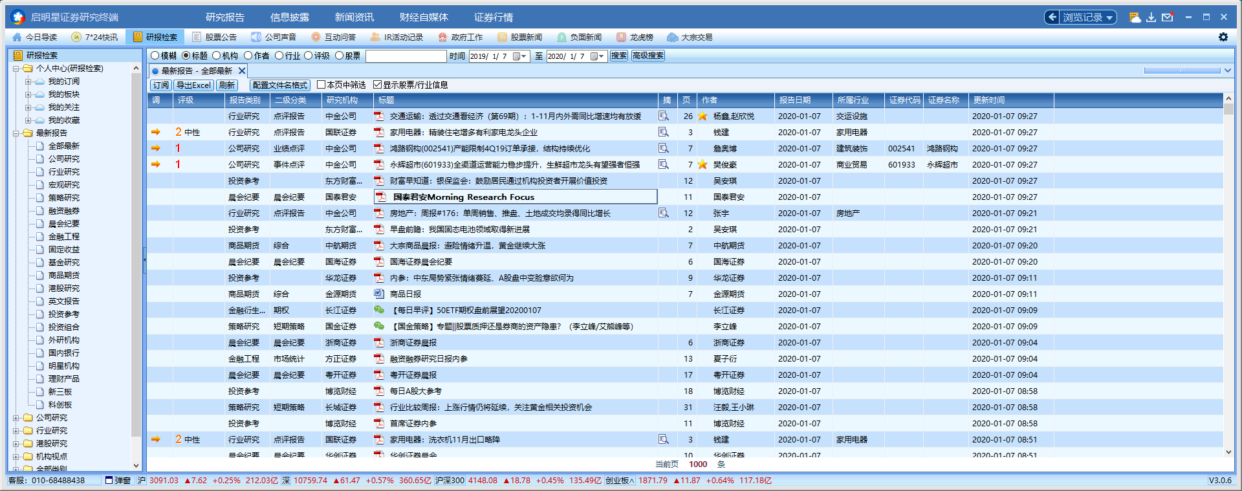Open 负面新闻 toolbar item

(579, 37)
